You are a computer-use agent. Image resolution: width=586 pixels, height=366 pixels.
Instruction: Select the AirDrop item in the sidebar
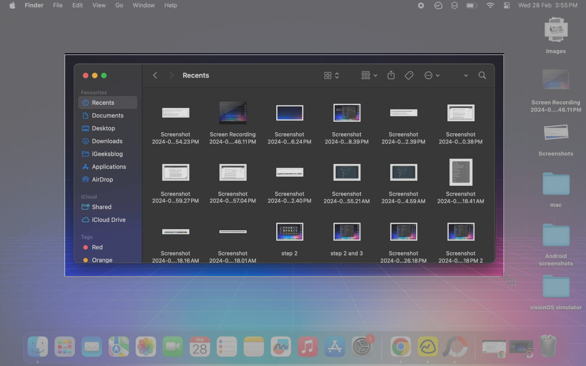[x=102, y=179]
